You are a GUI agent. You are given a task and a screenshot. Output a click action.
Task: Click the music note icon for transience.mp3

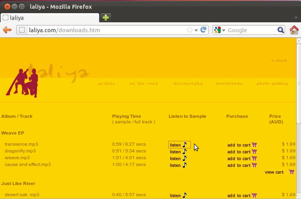184,144
